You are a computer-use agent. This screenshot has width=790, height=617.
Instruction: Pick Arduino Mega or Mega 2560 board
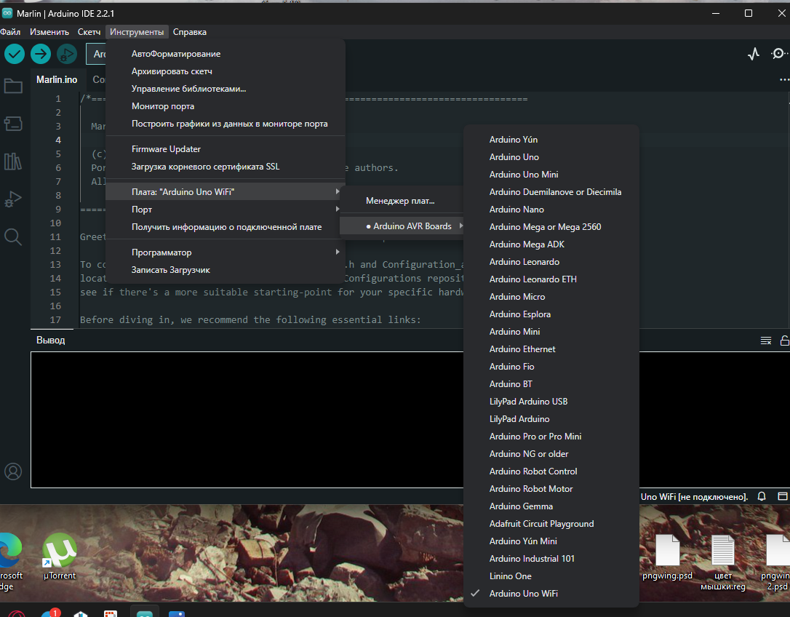(545, 227)
